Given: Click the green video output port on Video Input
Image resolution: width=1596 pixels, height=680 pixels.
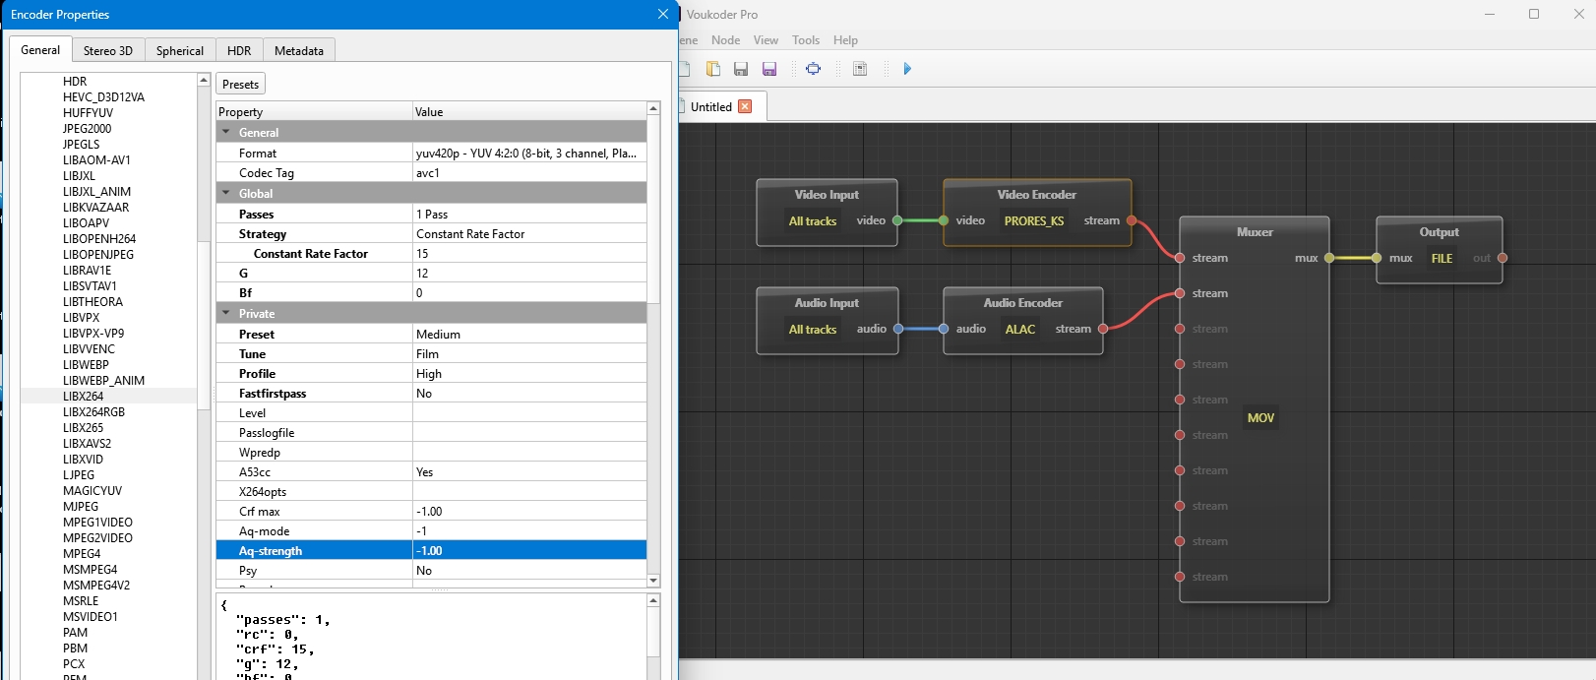Looking at the screenshot, I should (x=897, y=220).
